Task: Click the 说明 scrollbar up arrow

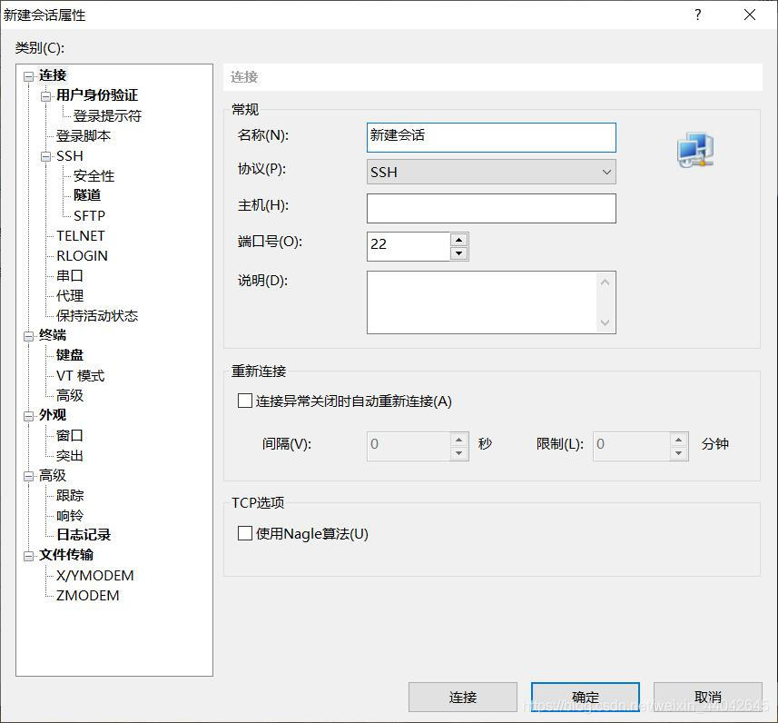Action: [x=605, y=282]
